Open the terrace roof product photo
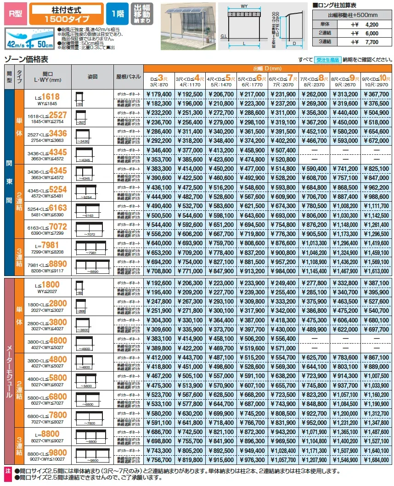Viewport: 394px width, 486px height. [188, 26]
